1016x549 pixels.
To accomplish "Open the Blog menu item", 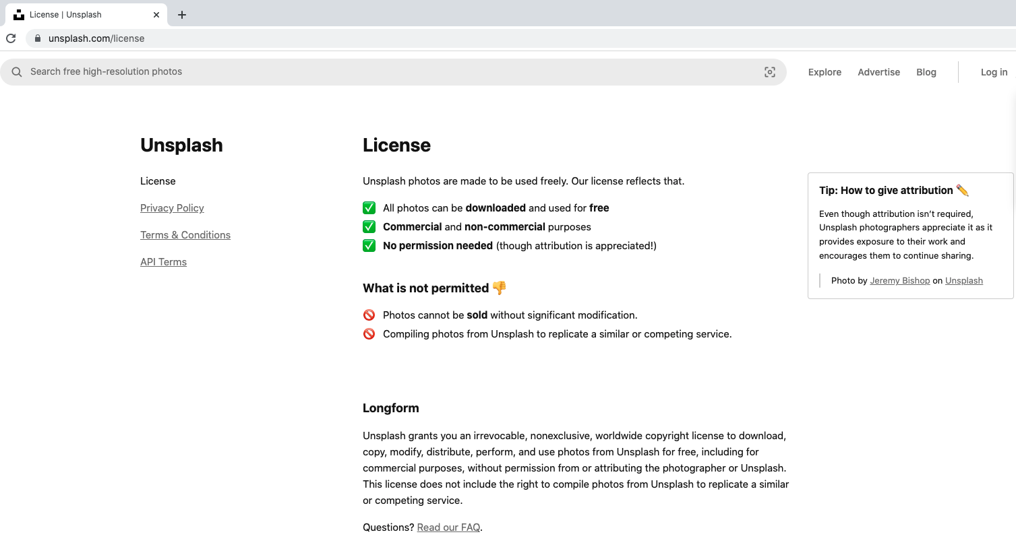I will 926,71.
